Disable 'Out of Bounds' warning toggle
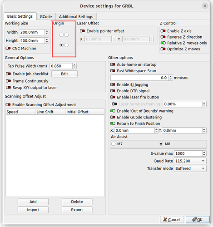The height and width of the screenshot is (227, 213). [x=113, y=111]
